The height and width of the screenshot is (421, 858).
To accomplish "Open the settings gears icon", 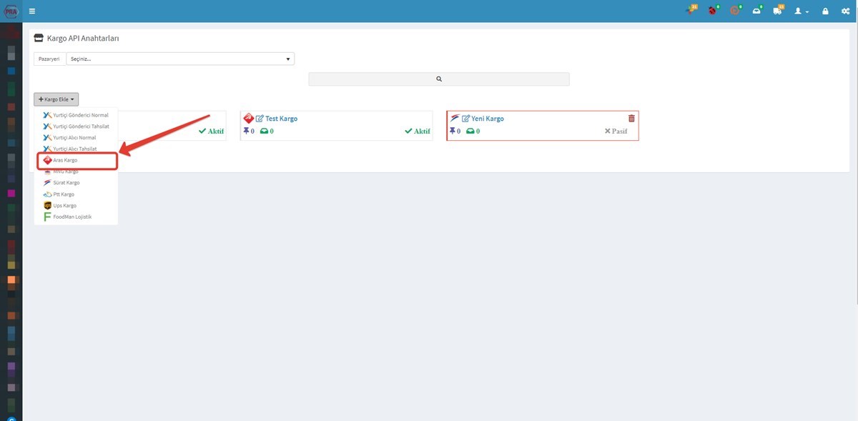I will point(845,11).
